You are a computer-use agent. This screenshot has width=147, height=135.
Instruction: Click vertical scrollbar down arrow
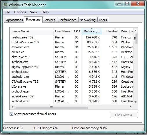coord(135,102)
